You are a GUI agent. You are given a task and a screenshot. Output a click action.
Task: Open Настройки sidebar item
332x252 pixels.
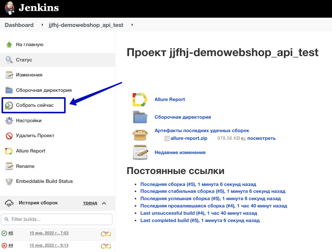click(x=29, y=121)
